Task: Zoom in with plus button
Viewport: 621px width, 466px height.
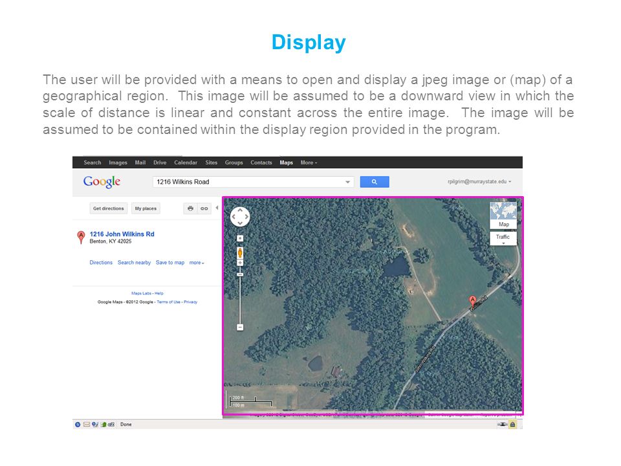Action: pos(240,263)
